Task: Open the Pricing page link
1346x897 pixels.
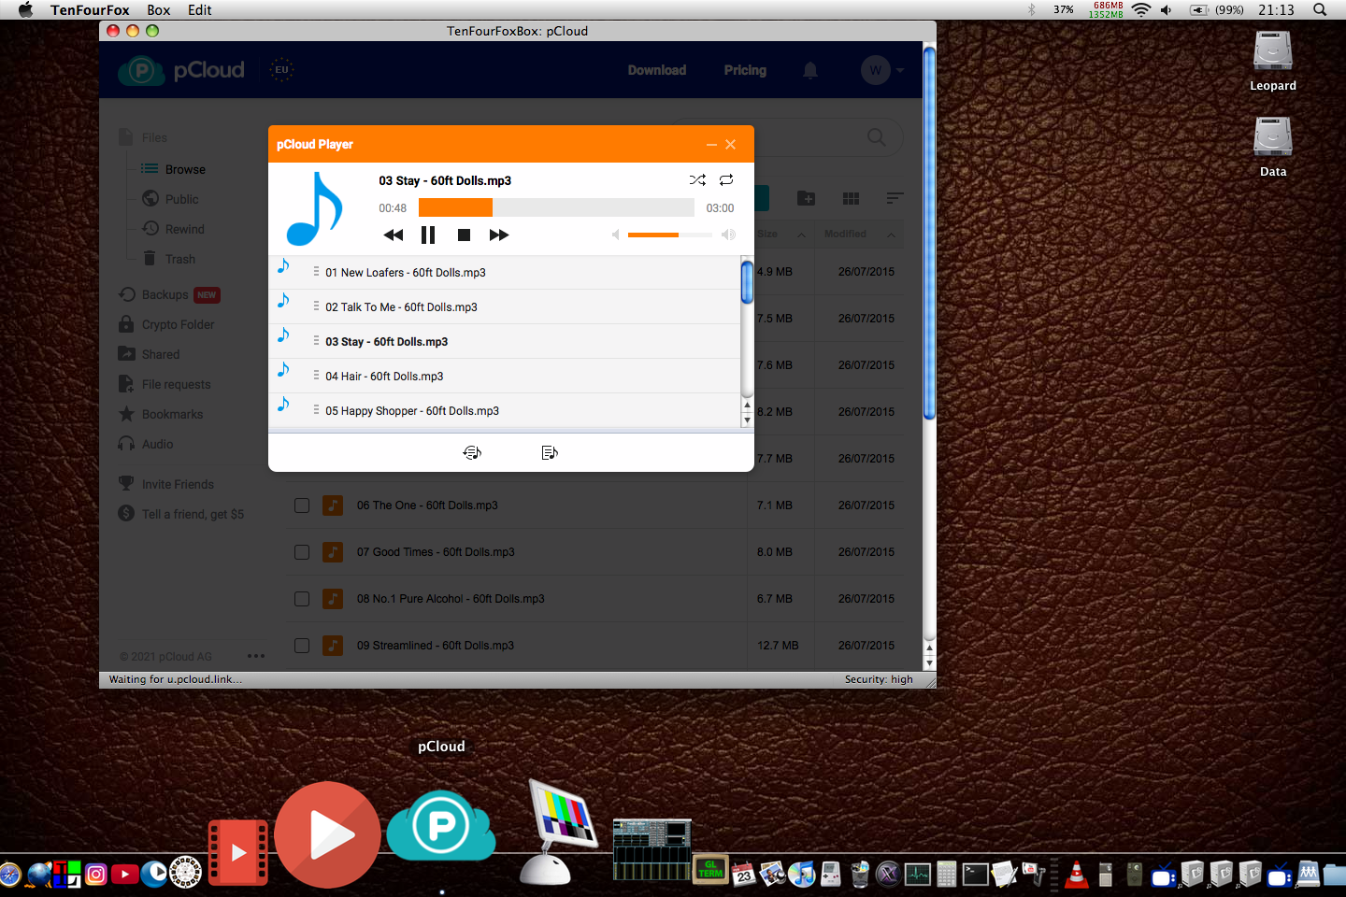Action: pyautogui.click(x=745, y=70)
